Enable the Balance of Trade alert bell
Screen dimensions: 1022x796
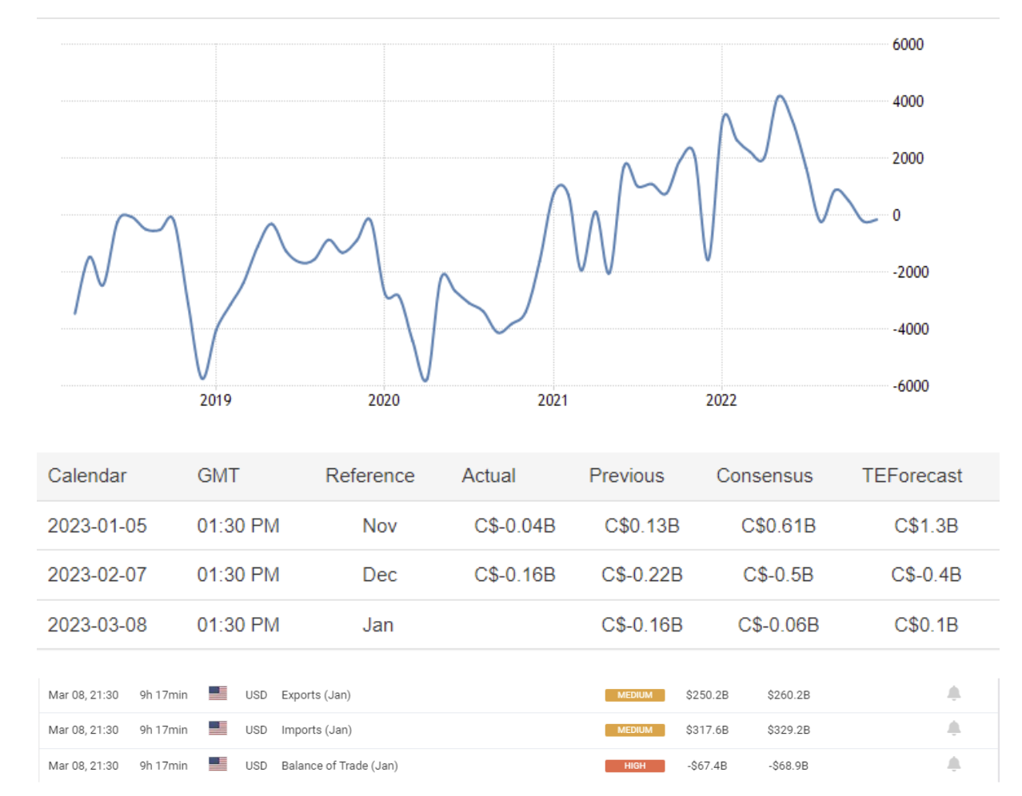(953, 765)
